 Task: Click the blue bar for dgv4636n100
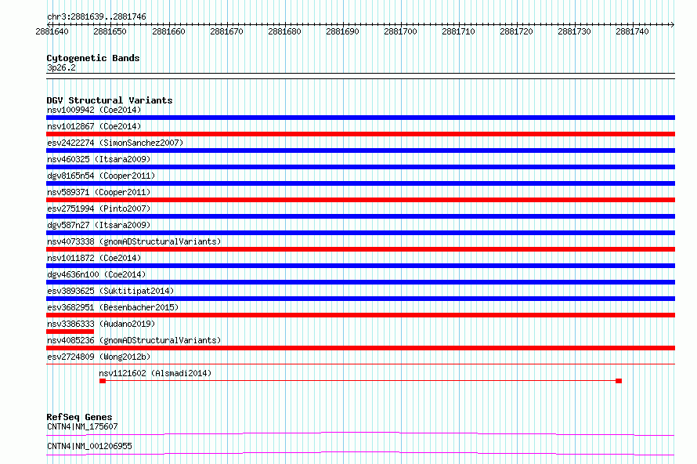pyautogui.click(x=360, y=282)
